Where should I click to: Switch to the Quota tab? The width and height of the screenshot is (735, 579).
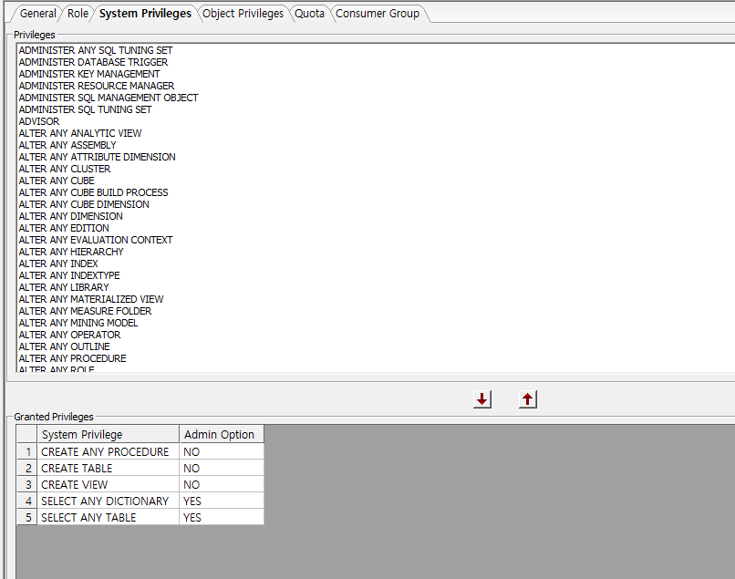pyautogui.click(x=309, y=14)
